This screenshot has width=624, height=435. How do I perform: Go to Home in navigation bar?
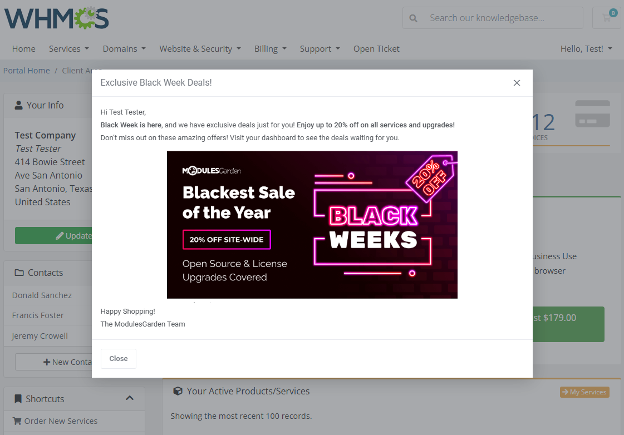click(24, 49)
